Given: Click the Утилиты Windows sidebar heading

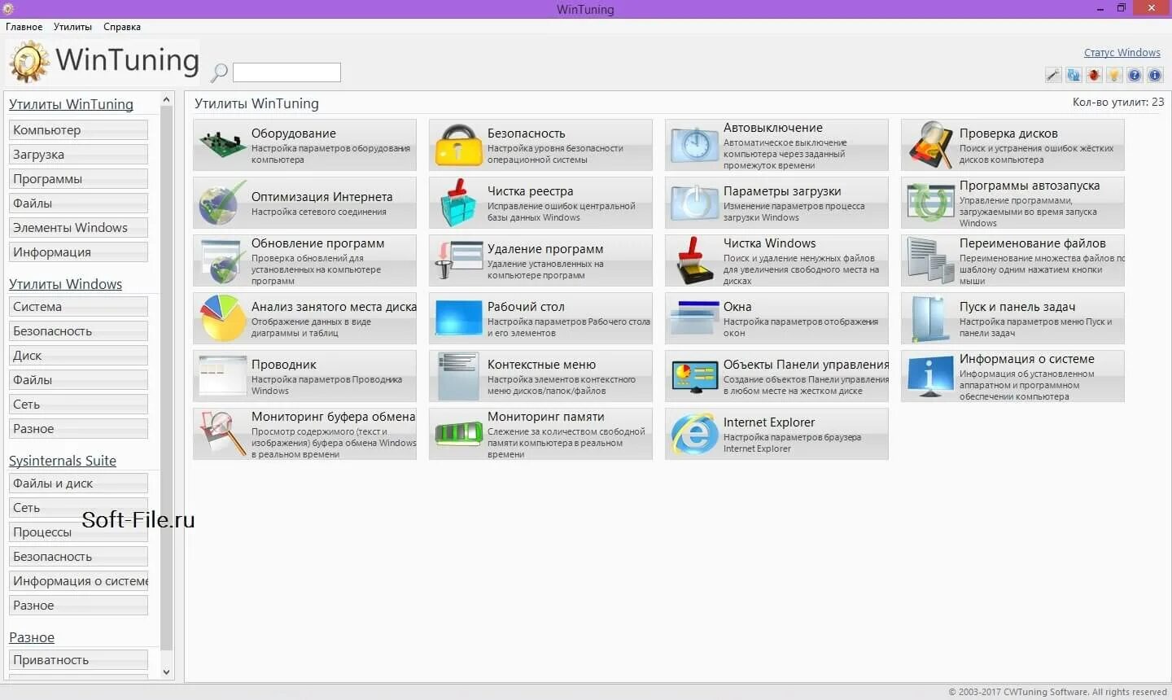Looking at the screenshot, I should tap(65, 284).
